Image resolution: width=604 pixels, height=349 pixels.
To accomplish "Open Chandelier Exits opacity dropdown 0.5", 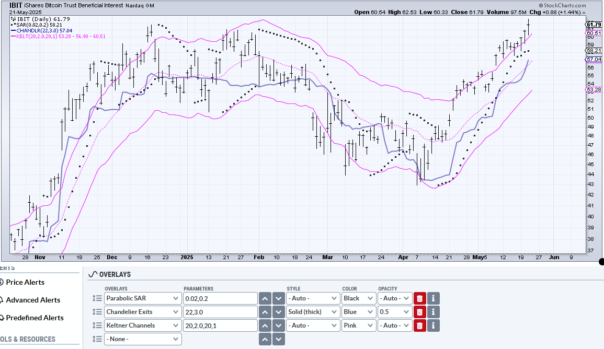I will click(x=395, y=312).
